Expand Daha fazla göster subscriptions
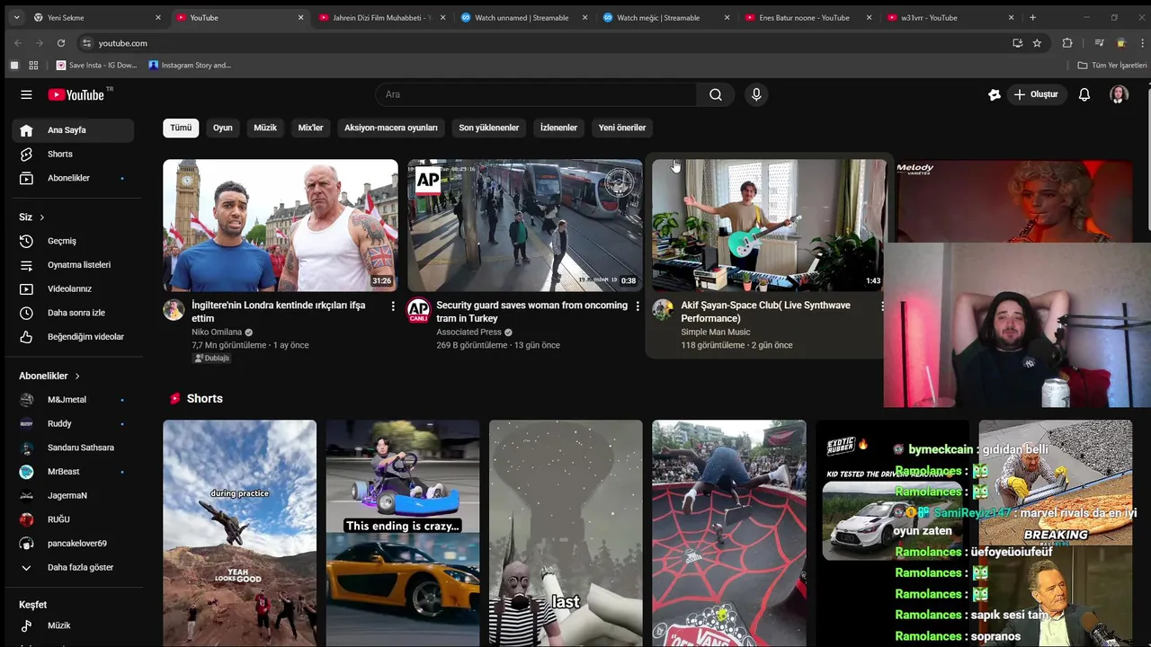The height and width of the screenshot is (647, 1151). point(73,568)
